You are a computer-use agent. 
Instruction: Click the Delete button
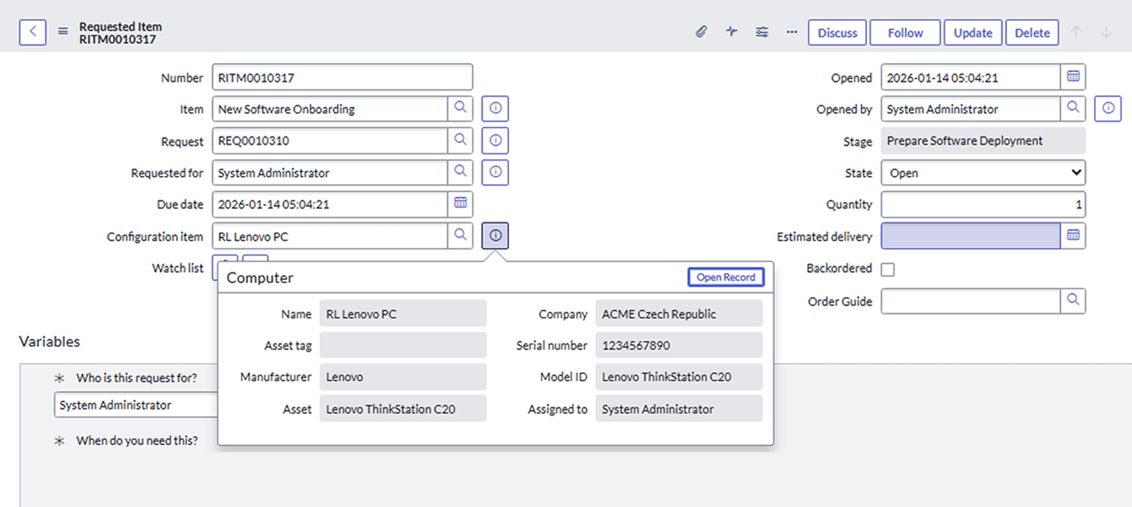coord(1032,33)
